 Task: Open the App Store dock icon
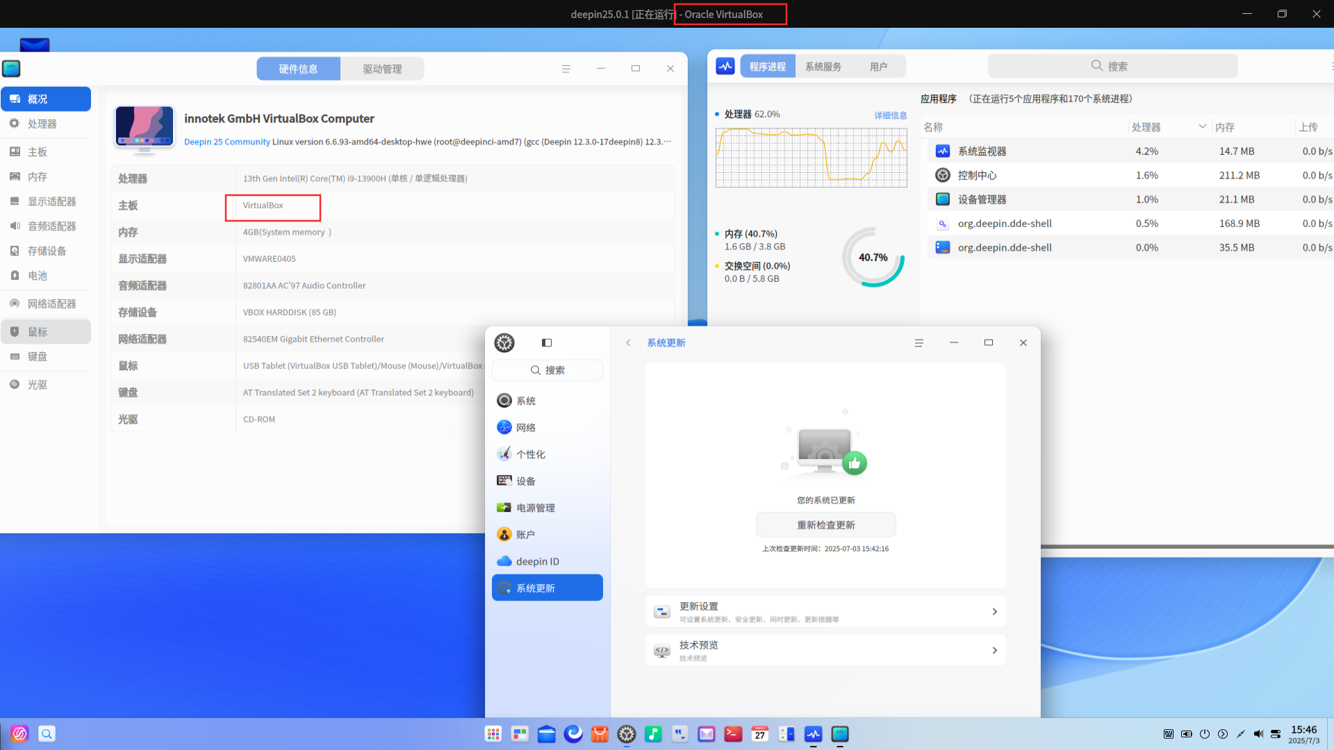click(x=600, y=734)
